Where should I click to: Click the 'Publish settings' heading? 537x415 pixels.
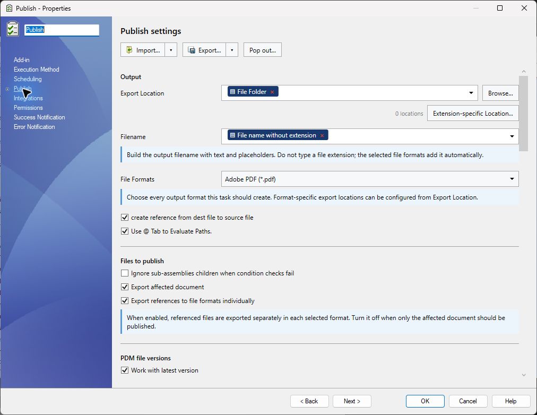[x=151, y=31]
